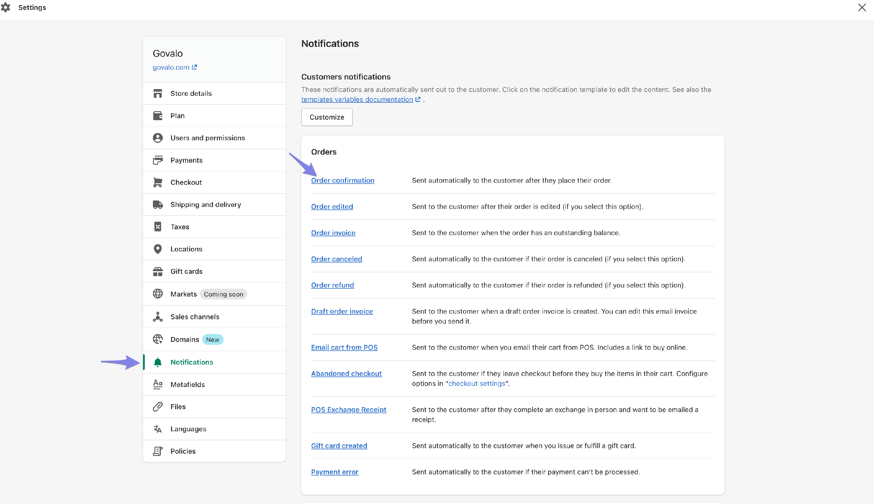Open Users and permissions settings
Image resolution: width=874 pixels, height=504 pixels.
[x=207, y=138]
